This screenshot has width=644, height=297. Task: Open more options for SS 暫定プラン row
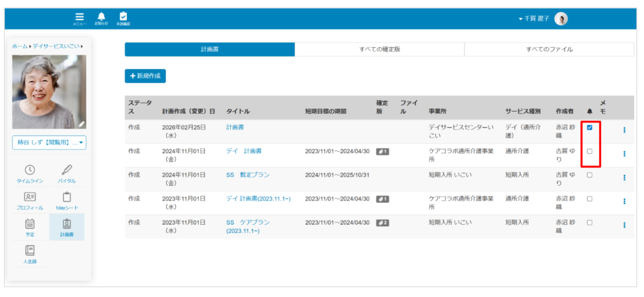pos(625,178)
